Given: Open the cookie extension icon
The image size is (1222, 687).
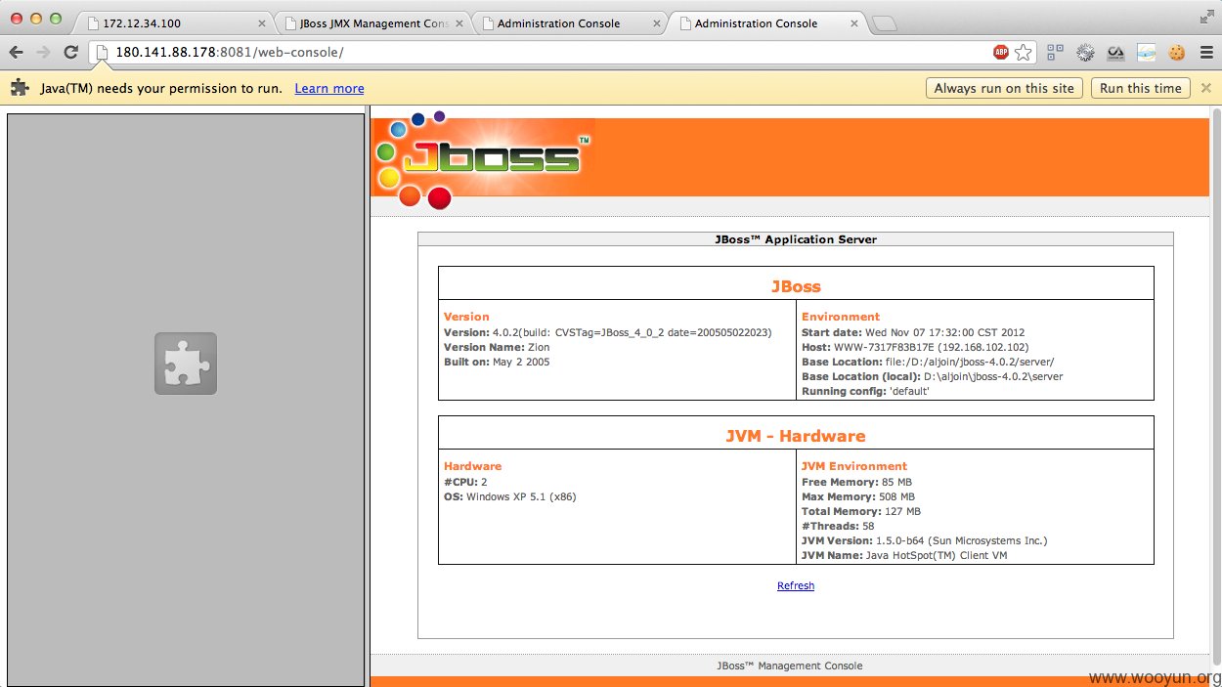Looking at the screenshot, I should (x=1176, y=53).
